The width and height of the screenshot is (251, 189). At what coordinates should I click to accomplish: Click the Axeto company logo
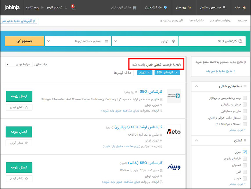[174, 131]
